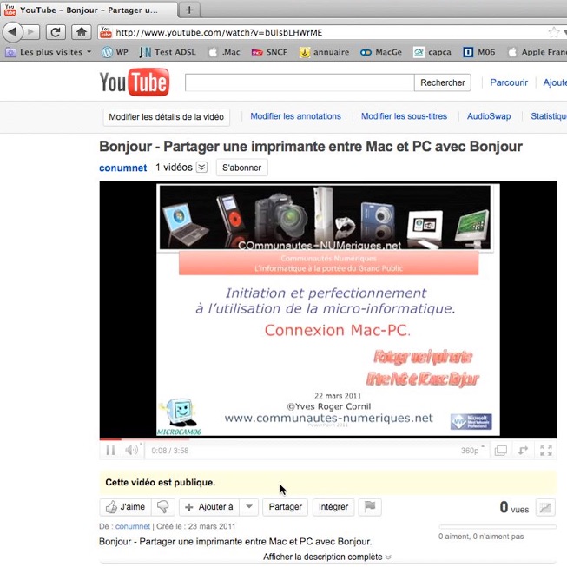567x567 pixels.
Task: Bookmark the page with the star icon
Action: click(554, 32)
